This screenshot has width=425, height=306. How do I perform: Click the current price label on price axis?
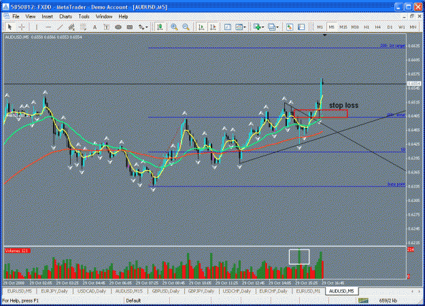point(413,84)
